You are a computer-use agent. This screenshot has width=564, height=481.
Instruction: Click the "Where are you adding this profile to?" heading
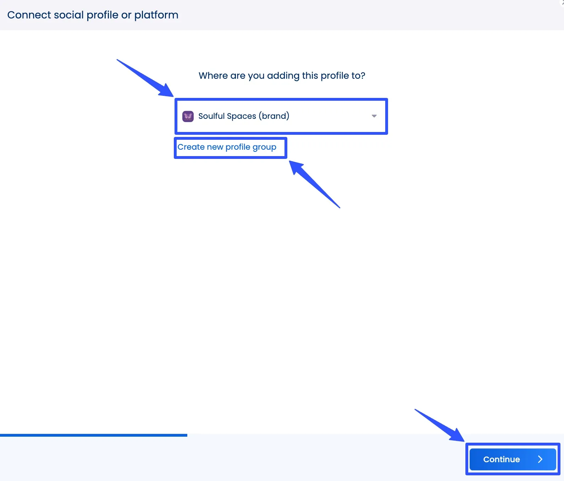click(282, 76)
